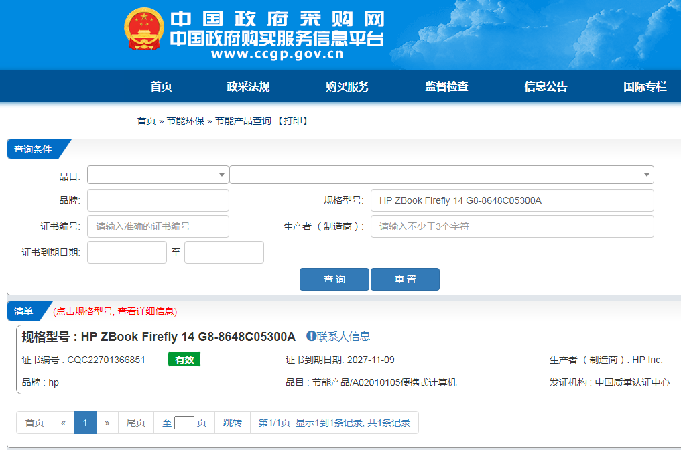Click the national emblem logo
The width and height of the screenshot is (681, 450).
(x=143, y=29)
